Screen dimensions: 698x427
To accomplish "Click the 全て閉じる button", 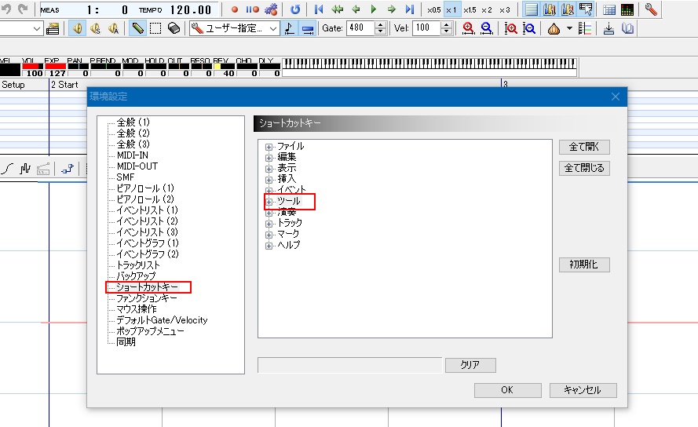I will (584, 168).
